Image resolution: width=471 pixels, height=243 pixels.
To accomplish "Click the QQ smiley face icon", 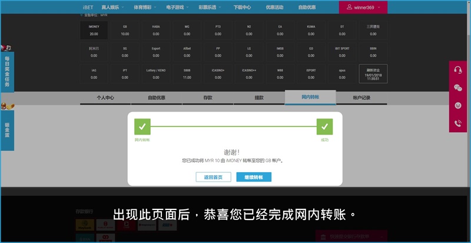I will click(458, 106).
